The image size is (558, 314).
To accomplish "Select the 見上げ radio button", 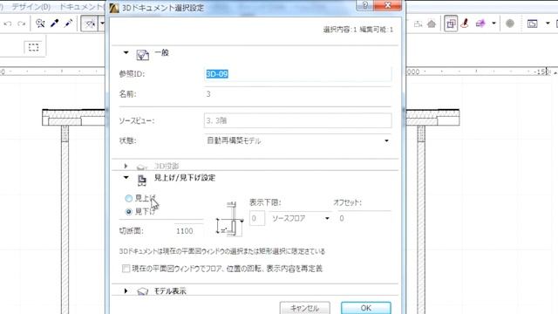I will pyautogui.click(x=129, y=198).
